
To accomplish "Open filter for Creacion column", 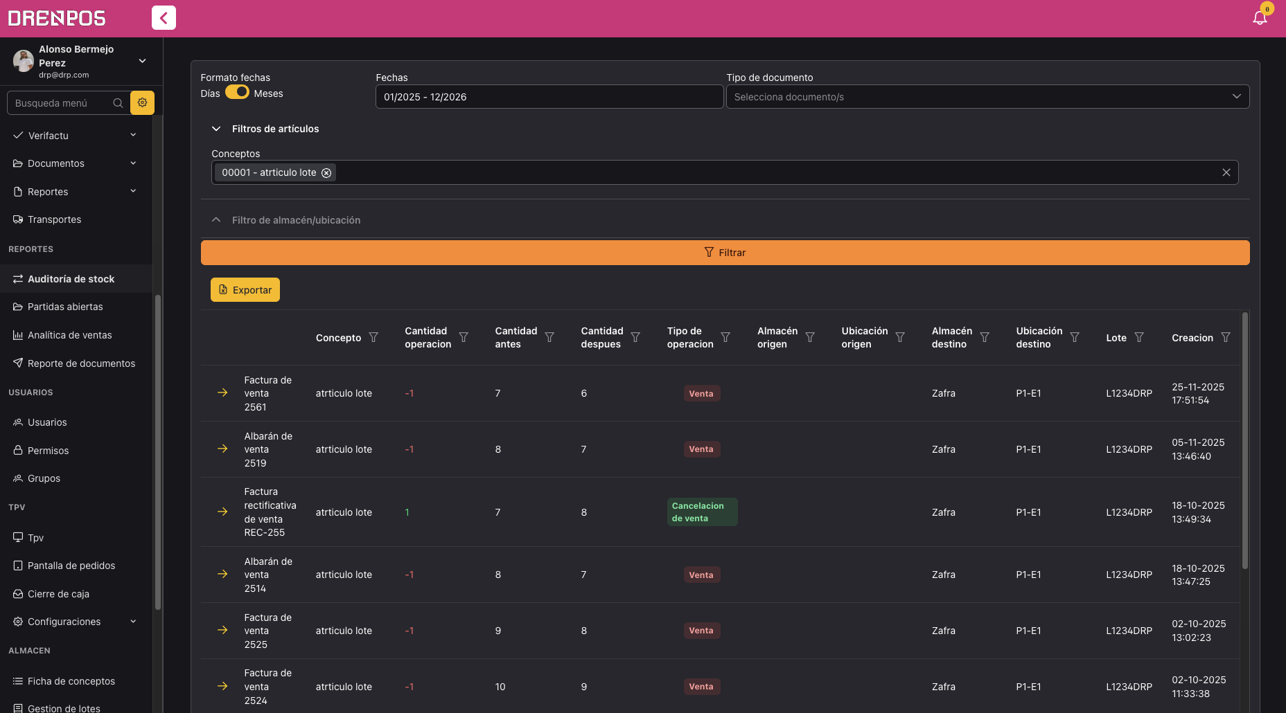I will pyautogui.click(x=1226, y=337).
